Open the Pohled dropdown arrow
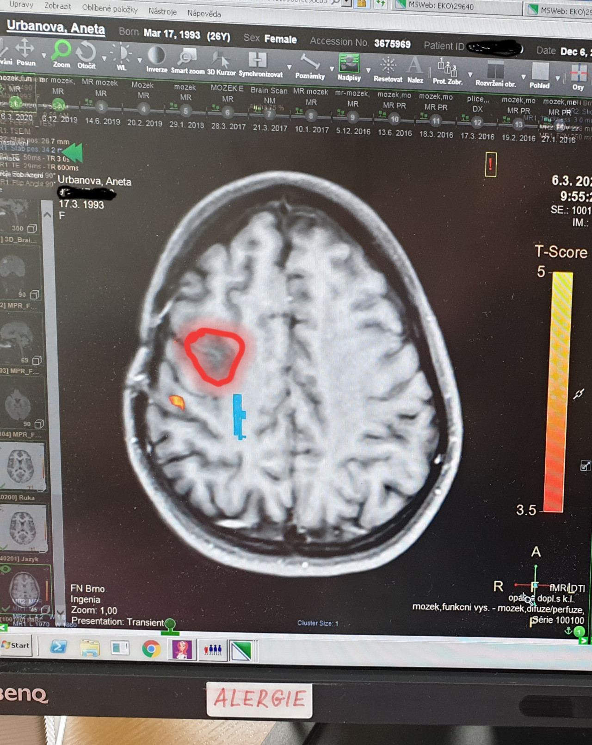The height and width of the screenshot is (745, 592). point(558,78)
